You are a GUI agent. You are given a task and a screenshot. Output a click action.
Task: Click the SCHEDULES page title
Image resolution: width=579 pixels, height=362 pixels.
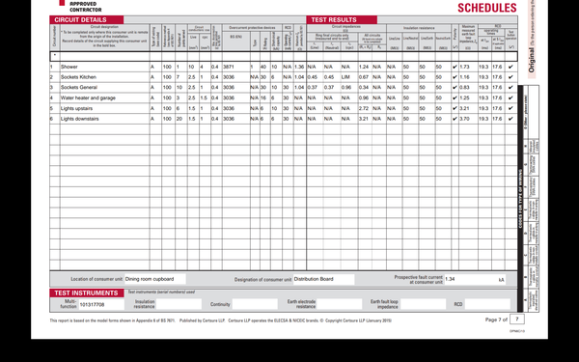coord(487,8)
